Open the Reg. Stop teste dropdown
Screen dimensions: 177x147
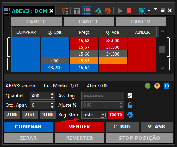(x=103, y=115)
